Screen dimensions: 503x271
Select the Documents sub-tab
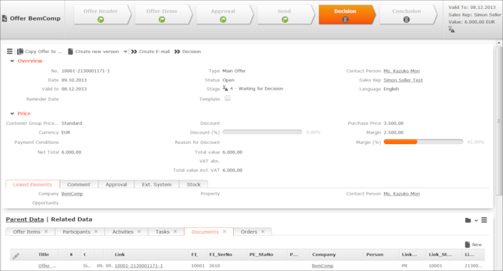point(205,232)
